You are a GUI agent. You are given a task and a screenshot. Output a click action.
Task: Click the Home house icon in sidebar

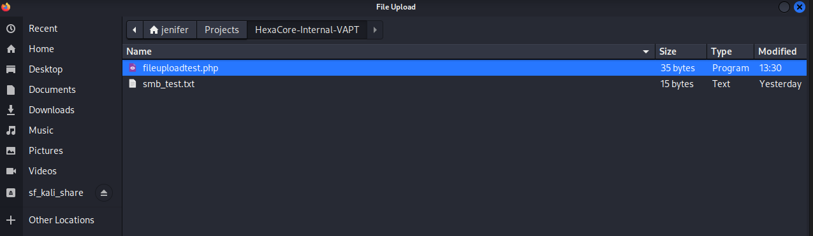coord(10,49)
